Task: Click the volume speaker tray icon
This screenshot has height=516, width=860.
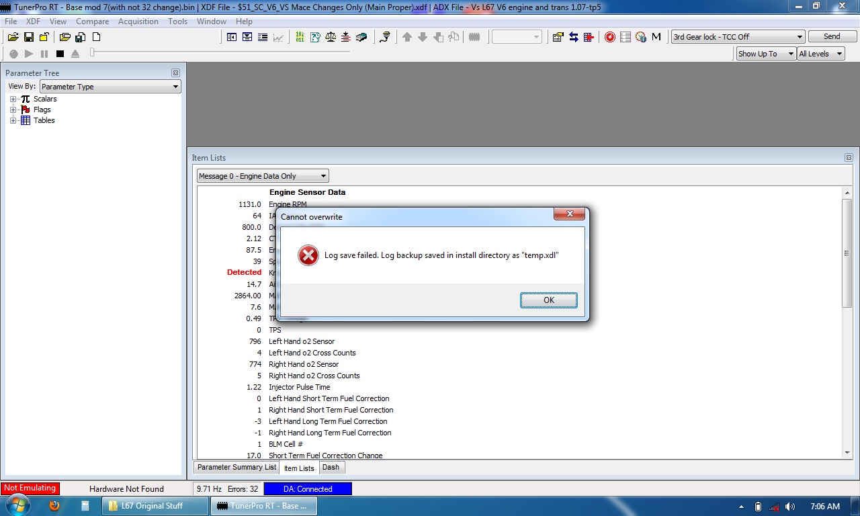Action: point(790,507)
